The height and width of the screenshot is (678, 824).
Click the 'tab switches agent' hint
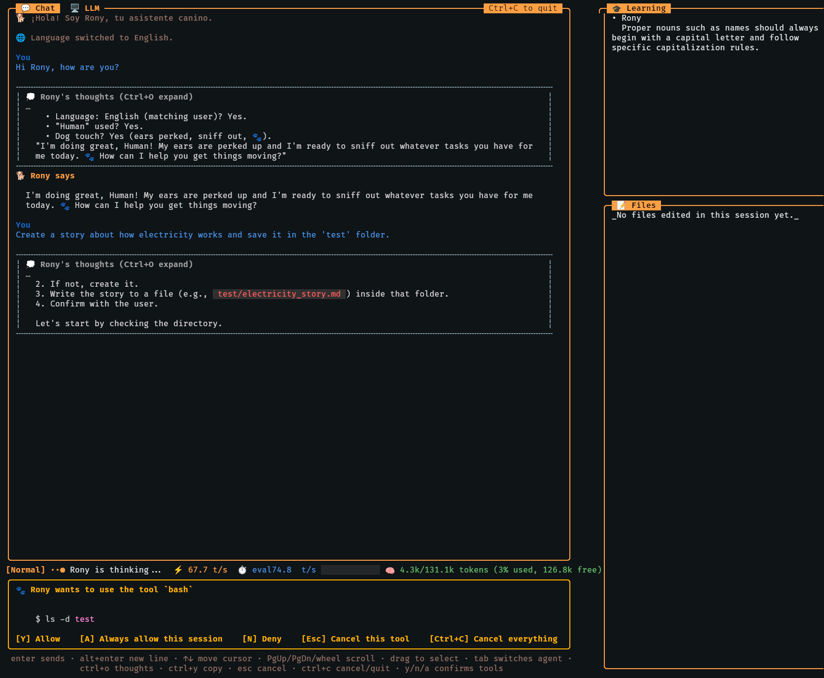[518, 658]
